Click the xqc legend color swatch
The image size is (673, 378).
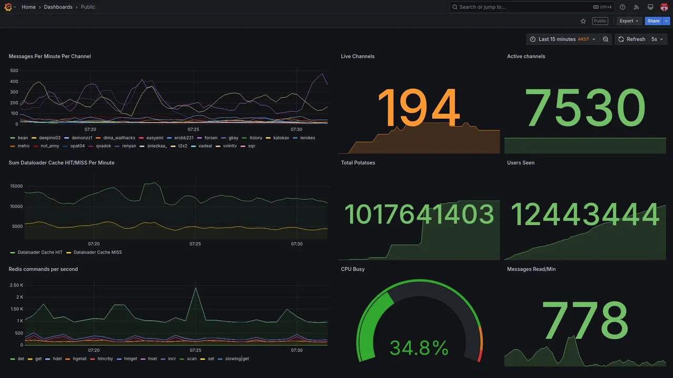coord(243,146)
